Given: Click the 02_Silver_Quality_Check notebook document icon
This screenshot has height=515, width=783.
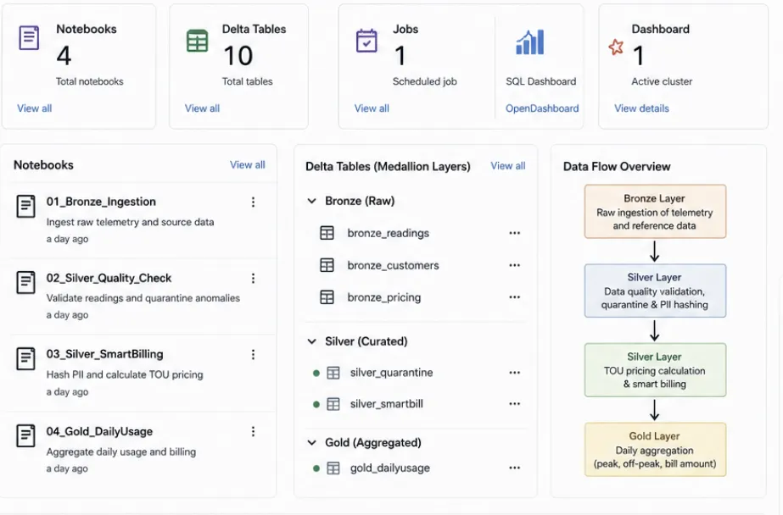Looking at the screenshot, I should tap(26, 282).
